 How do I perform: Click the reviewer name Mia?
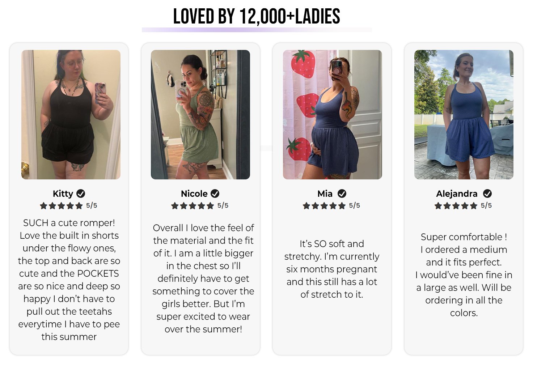coord(325,194)
